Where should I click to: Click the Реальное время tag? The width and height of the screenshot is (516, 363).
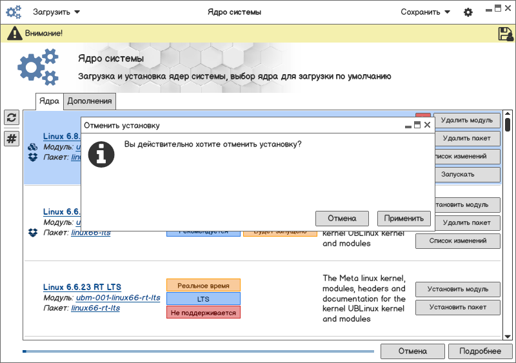click(203, 286)
